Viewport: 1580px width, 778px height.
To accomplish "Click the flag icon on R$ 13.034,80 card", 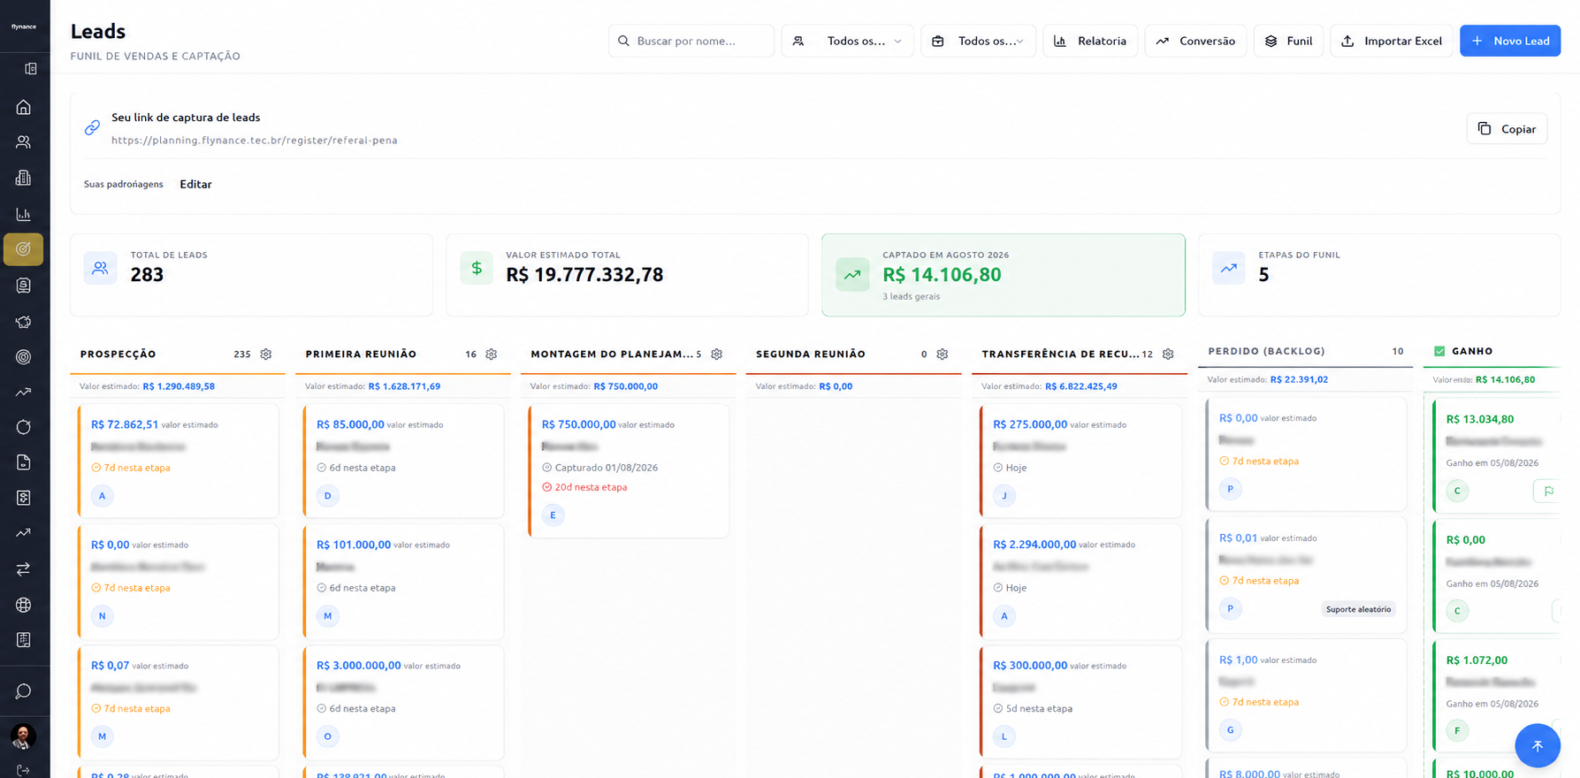I will click(1547, 491).
